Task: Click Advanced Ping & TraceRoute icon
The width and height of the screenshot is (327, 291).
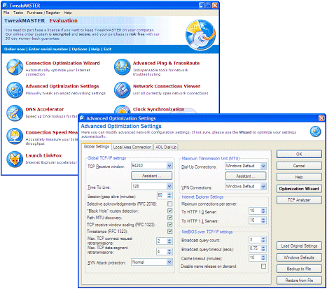Action: [x=122, y=67]
